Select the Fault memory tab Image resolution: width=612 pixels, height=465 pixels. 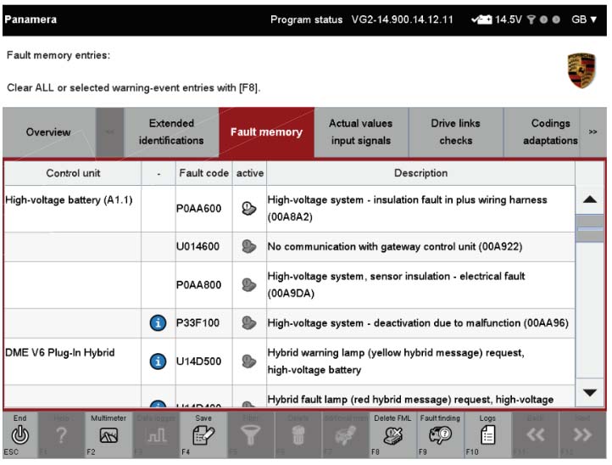266,132
